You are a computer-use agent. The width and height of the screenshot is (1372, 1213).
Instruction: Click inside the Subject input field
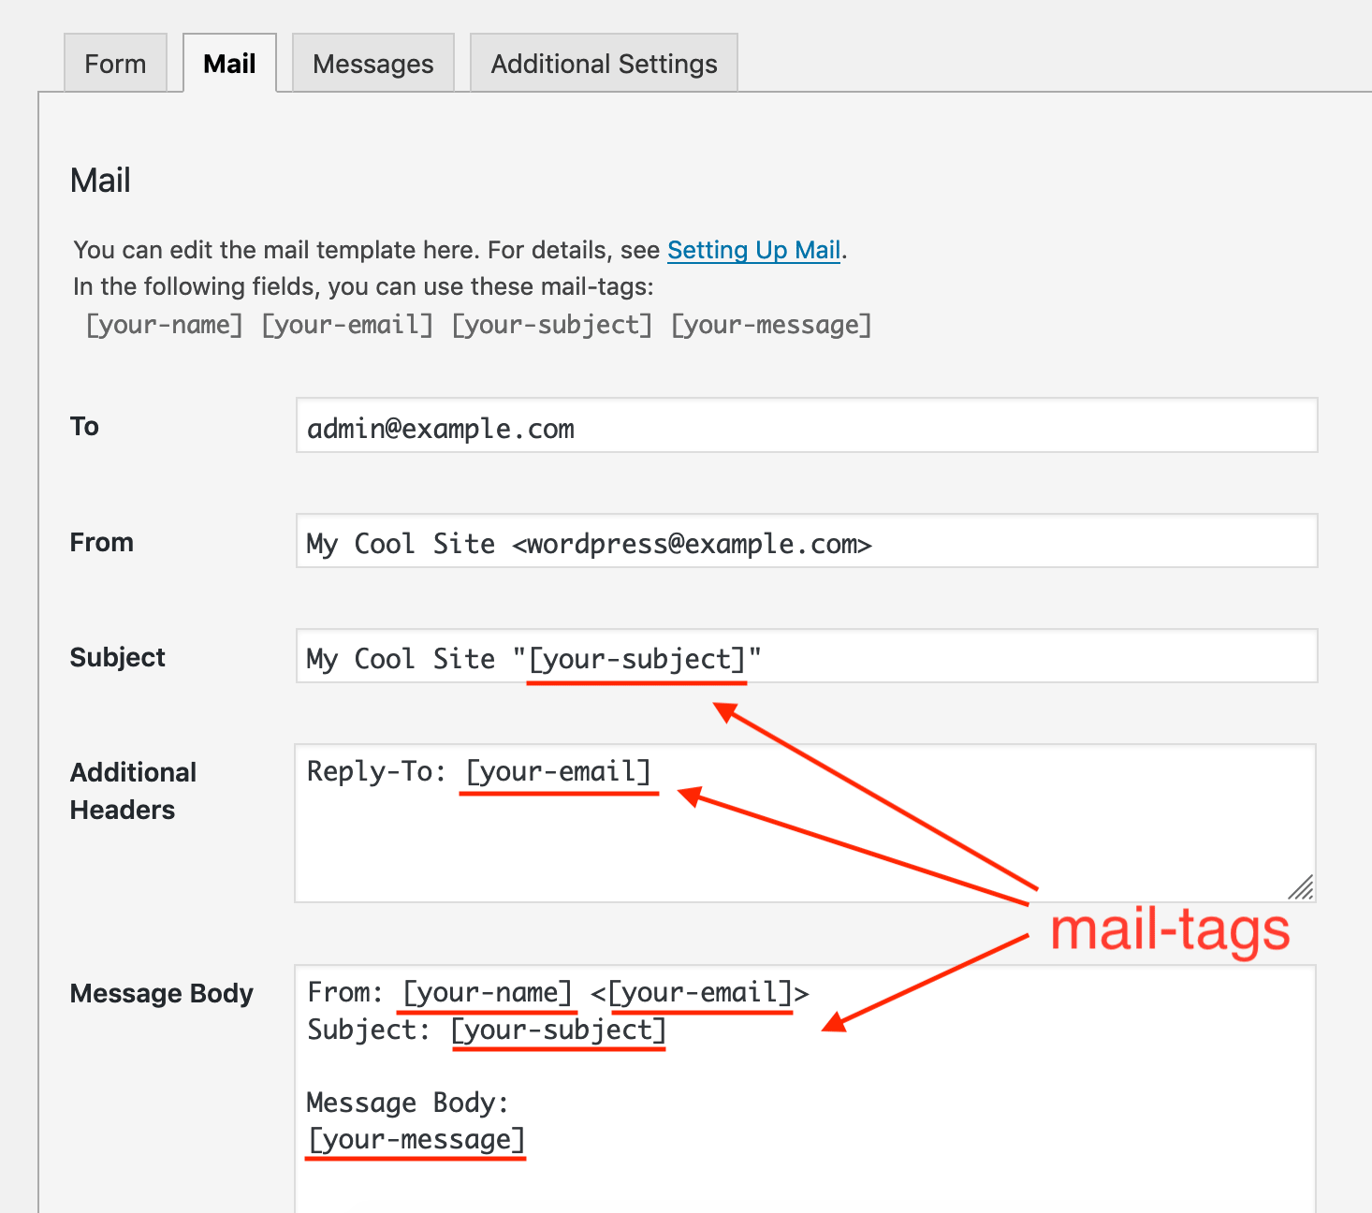click(x=936, y=656)
